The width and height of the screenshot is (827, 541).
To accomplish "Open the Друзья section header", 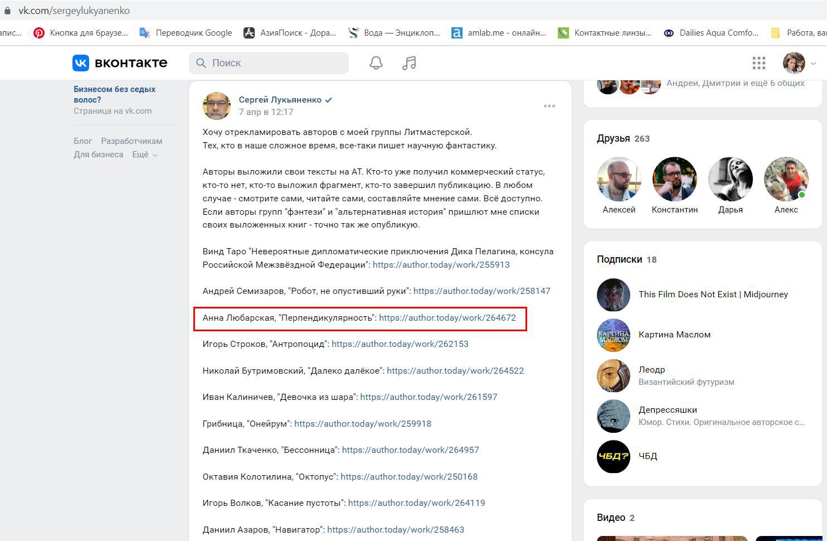I will [613, 138].
